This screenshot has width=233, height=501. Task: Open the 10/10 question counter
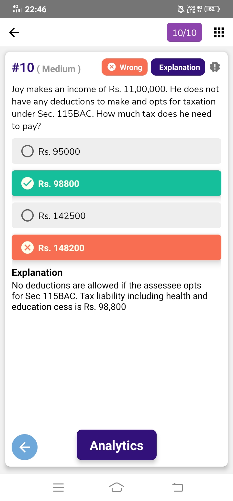point(184,32)
